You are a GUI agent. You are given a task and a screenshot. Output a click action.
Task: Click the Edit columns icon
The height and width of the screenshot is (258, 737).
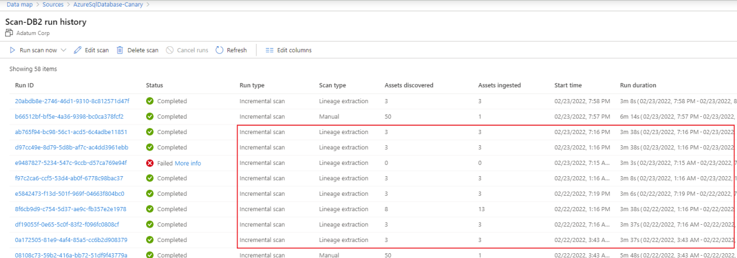pyautogui.click(x=269, y=50)
